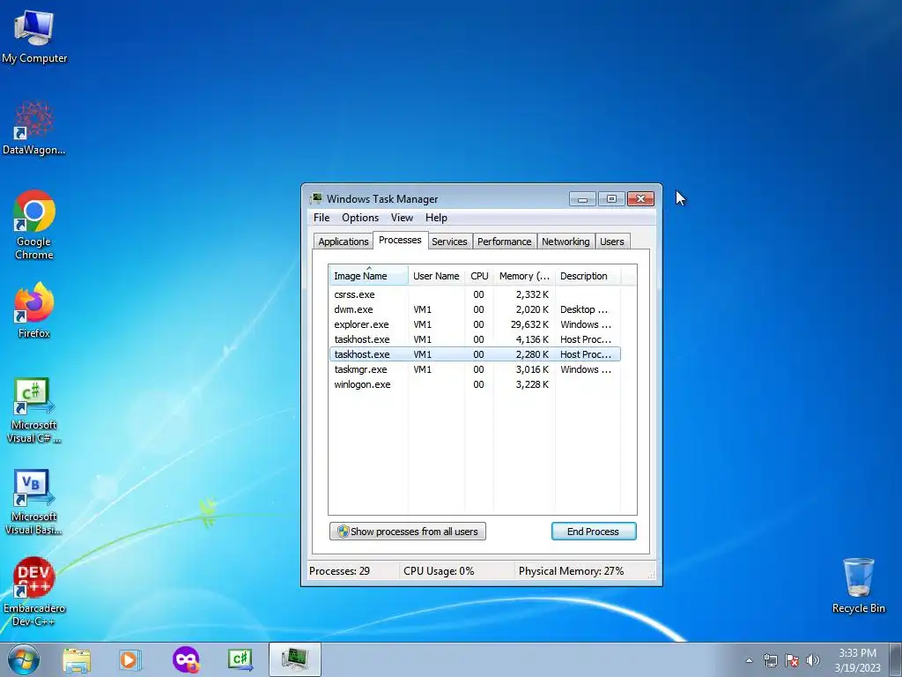Minimize the Task Manager window
This screenshot has width=902, height=677.
pyautogui.click(x=582, y=198)
